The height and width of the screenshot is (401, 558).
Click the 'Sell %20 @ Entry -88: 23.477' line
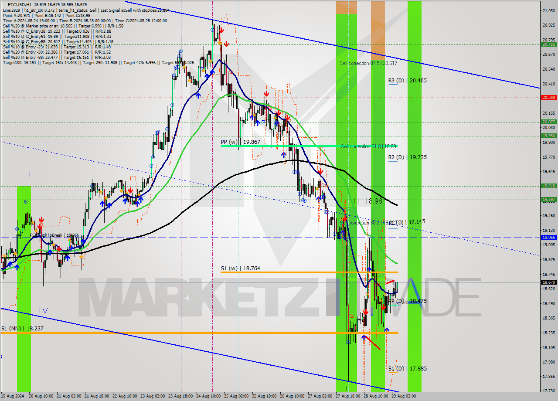point(56,58)
